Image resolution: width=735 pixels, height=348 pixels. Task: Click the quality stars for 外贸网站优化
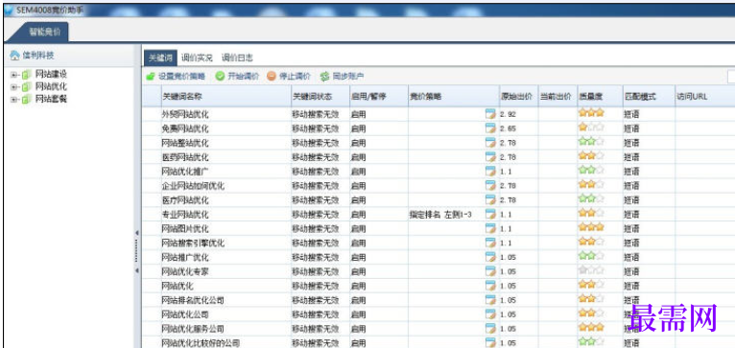(591, 112)
